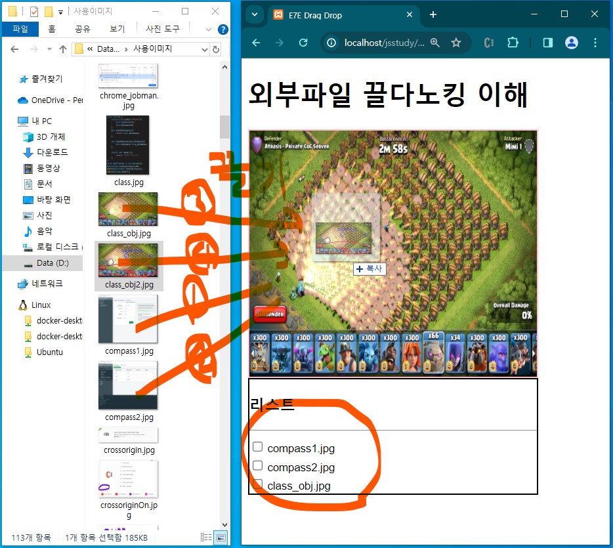Switch Explorer to details view icon
Screen dimensions: 613x548
tap(206, 537)
